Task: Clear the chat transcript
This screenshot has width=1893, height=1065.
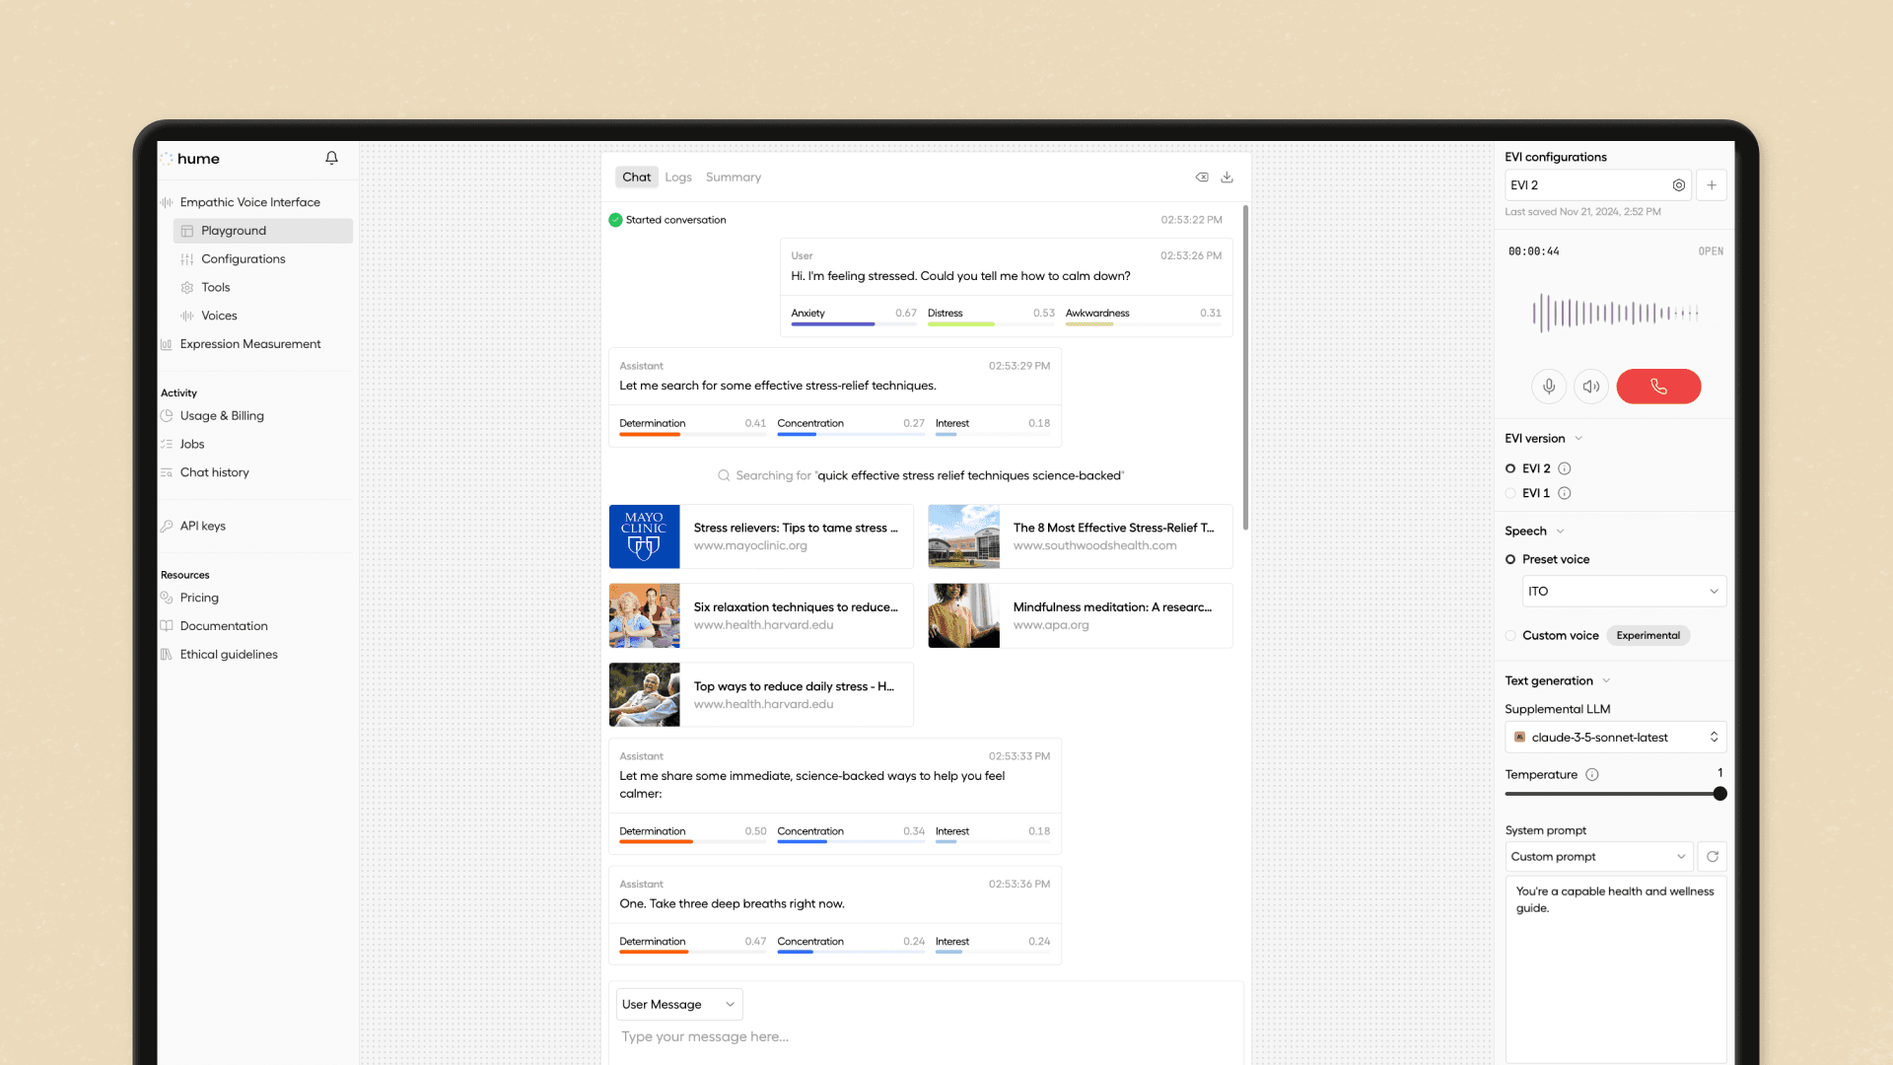Action: (x=1202, y=177)
